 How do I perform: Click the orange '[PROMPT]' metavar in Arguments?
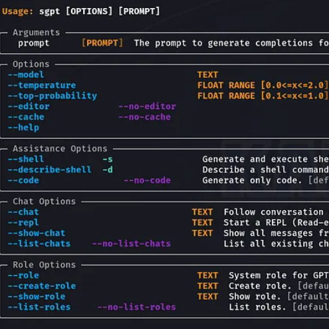102,43
